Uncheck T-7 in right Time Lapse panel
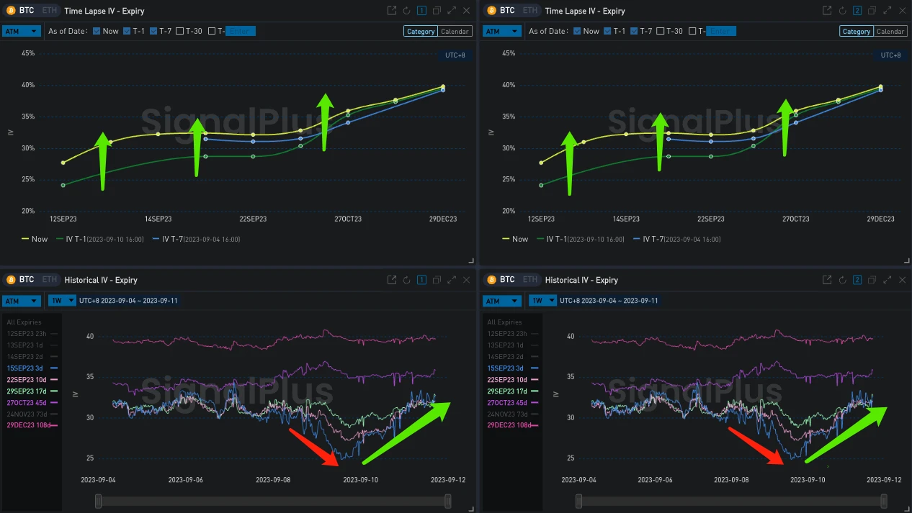 (634, 31)
